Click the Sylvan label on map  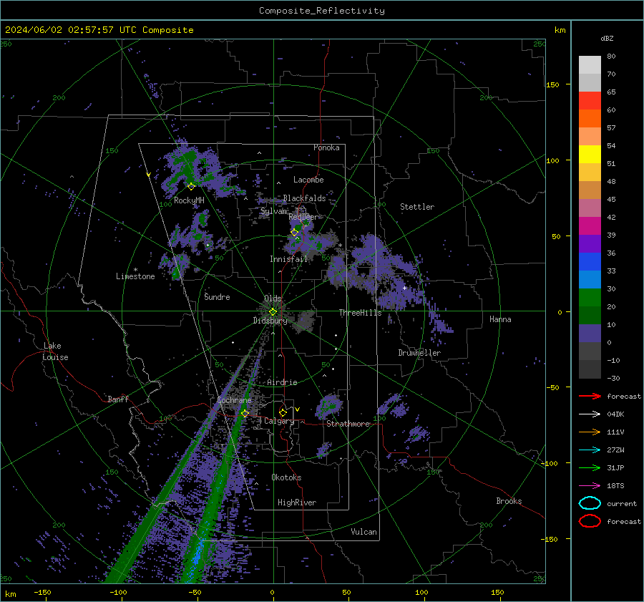pos(273,211)
